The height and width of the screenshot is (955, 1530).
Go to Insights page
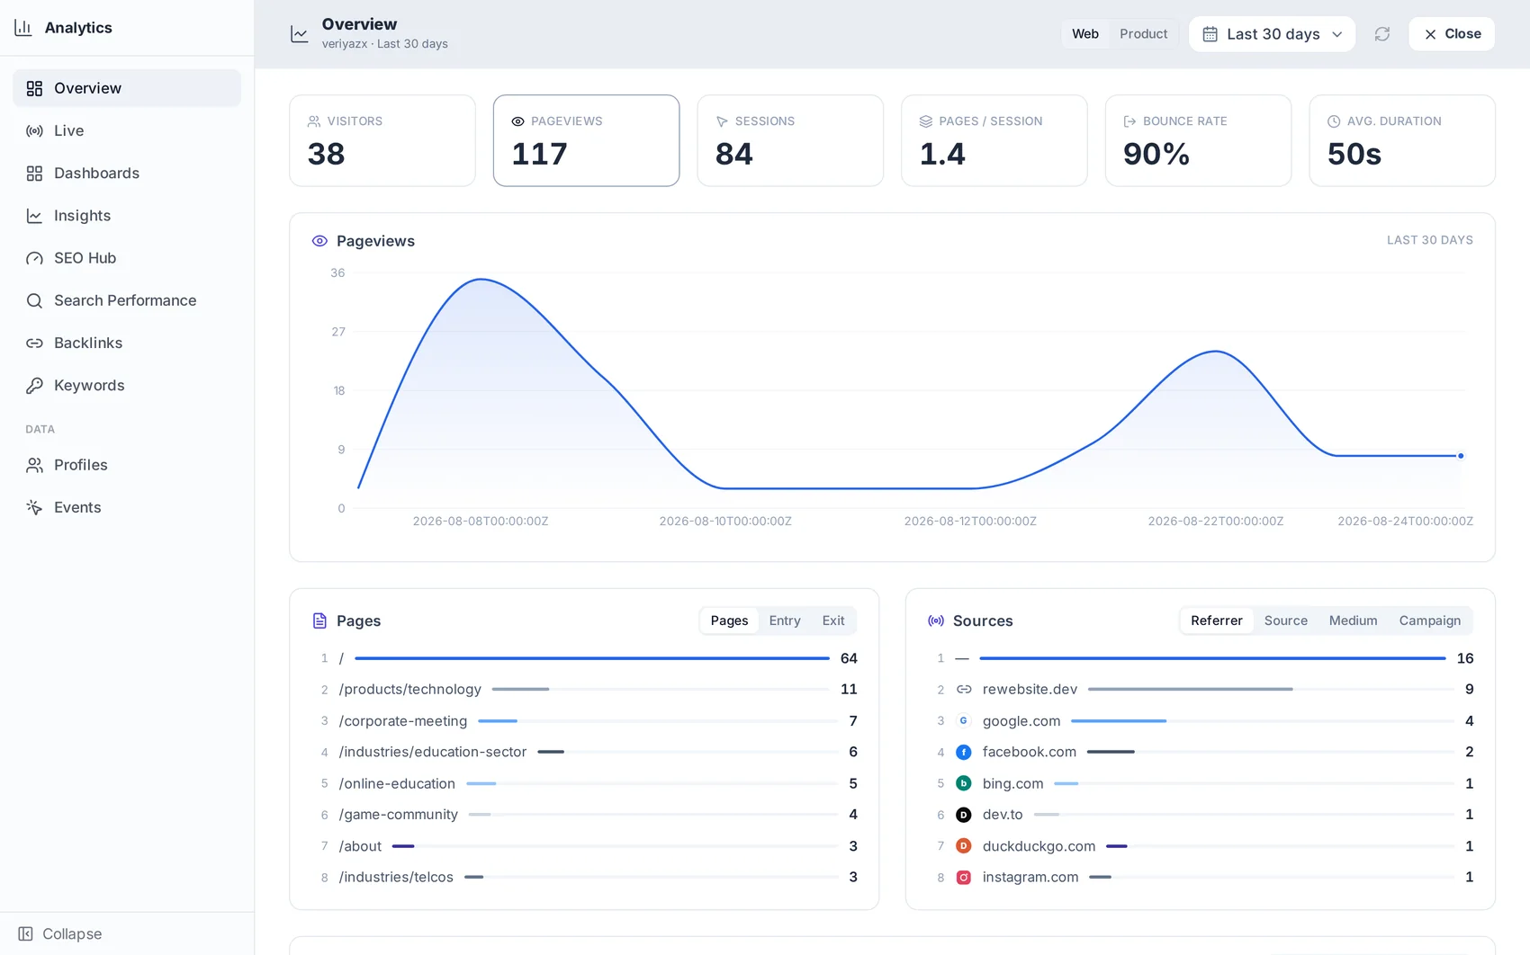click(x=127, y=216)
